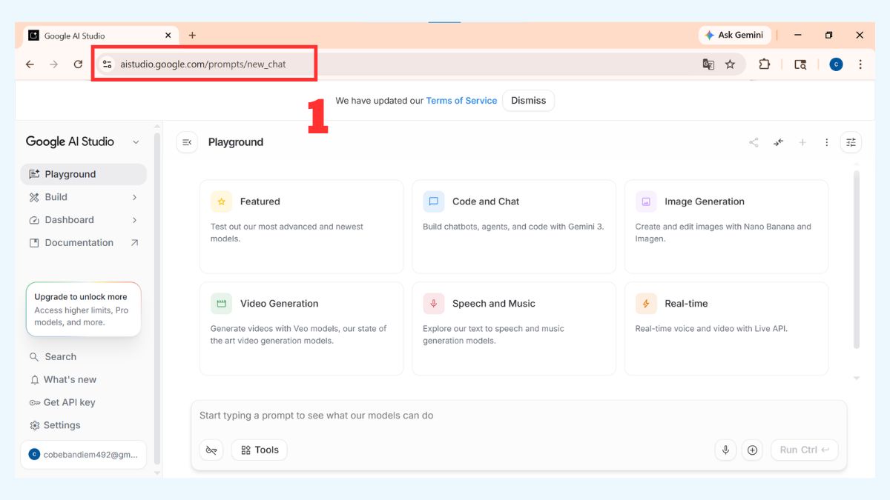This screenshot has width=890, height=500.
Task: Open the Real-time card
Action: pos(726,328)
